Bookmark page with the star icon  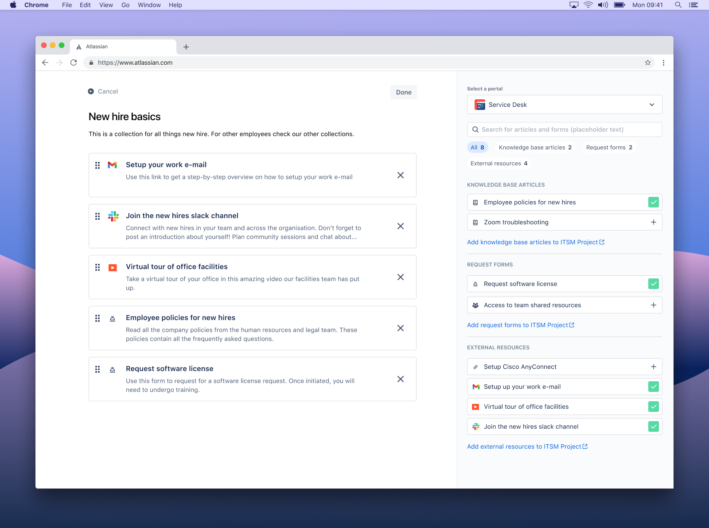coord(648,63)
